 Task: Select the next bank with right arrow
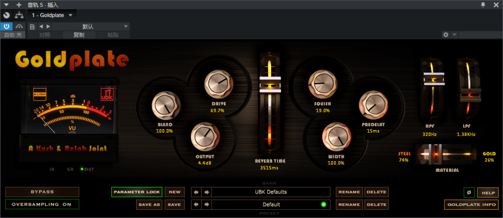point(207,192)
